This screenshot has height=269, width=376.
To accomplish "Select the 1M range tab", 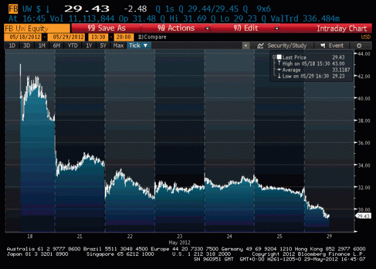I will [42, 46].
